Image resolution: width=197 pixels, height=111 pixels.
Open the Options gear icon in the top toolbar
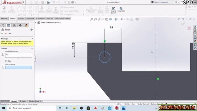point(73,2)
